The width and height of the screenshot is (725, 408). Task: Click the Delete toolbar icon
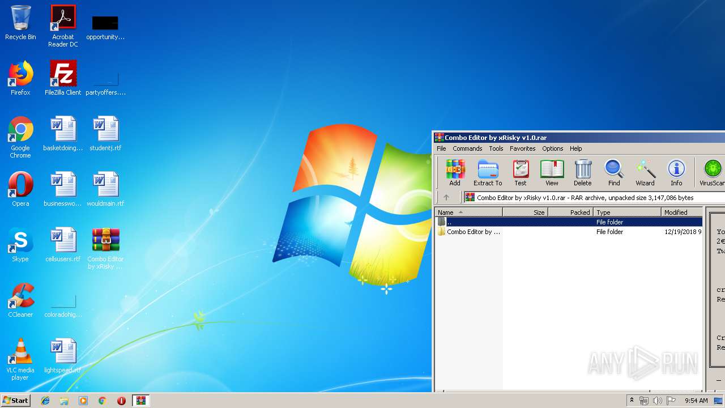pos(582,172)
